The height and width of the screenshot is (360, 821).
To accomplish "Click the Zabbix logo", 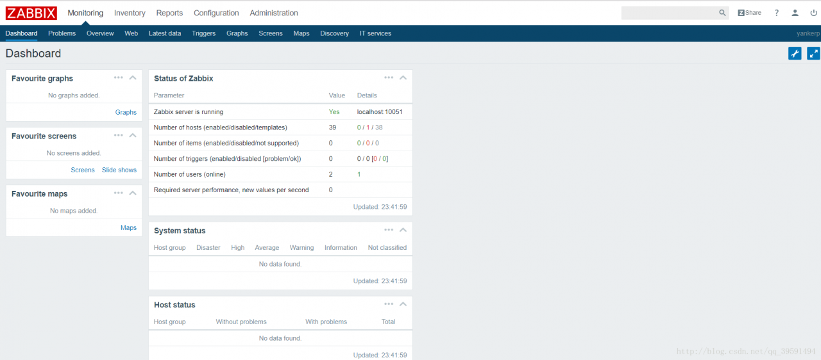I will click(x=31, y=13).
